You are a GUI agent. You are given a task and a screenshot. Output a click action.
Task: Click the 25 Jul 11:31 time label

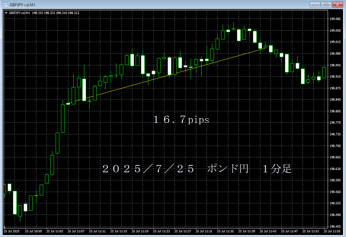[x=204, y=231]
